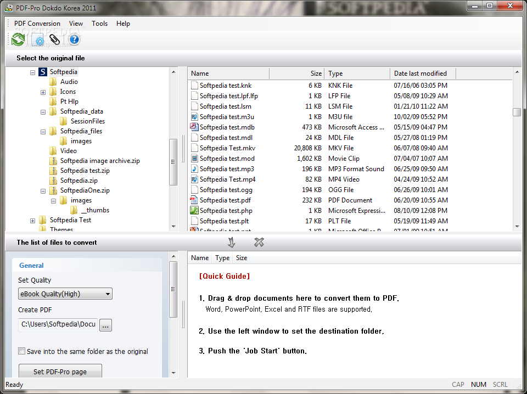
Task: Click the Audio folder icon in tree
Action: 53,82
